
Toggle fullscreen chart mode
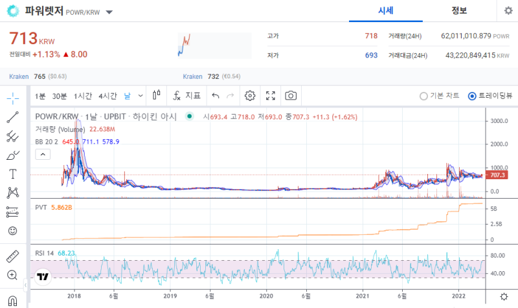point(271,96)
